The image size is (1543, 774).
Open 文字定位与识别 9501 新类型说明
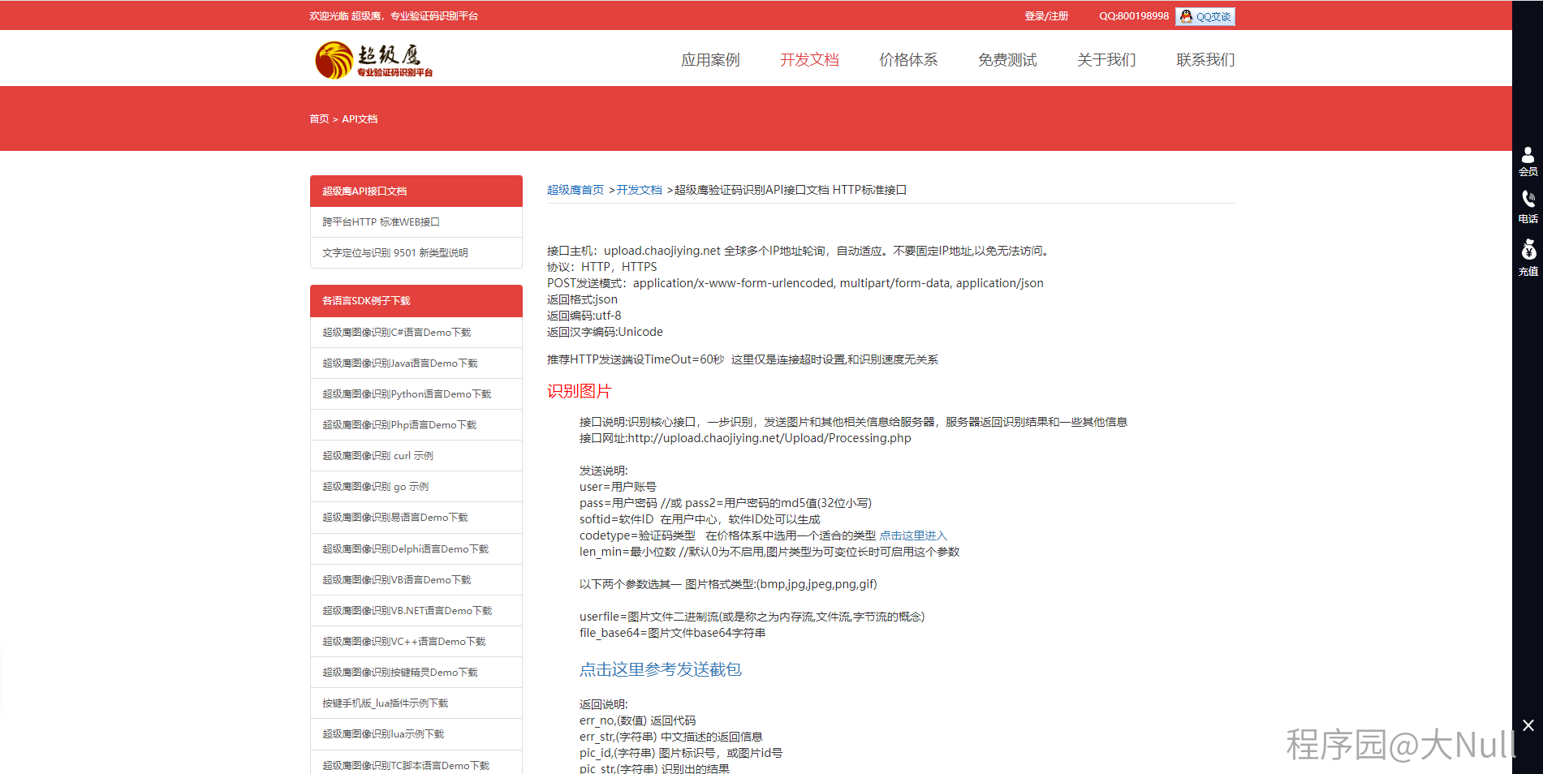[395, 253]
